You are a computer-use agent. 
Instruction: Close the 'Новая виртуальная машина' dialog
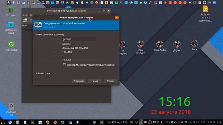tap(117, 18)
